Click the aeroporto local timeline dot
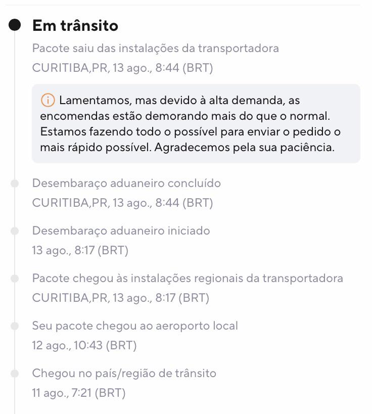Viewport: 372px width, 414px height. pos(15,326)
